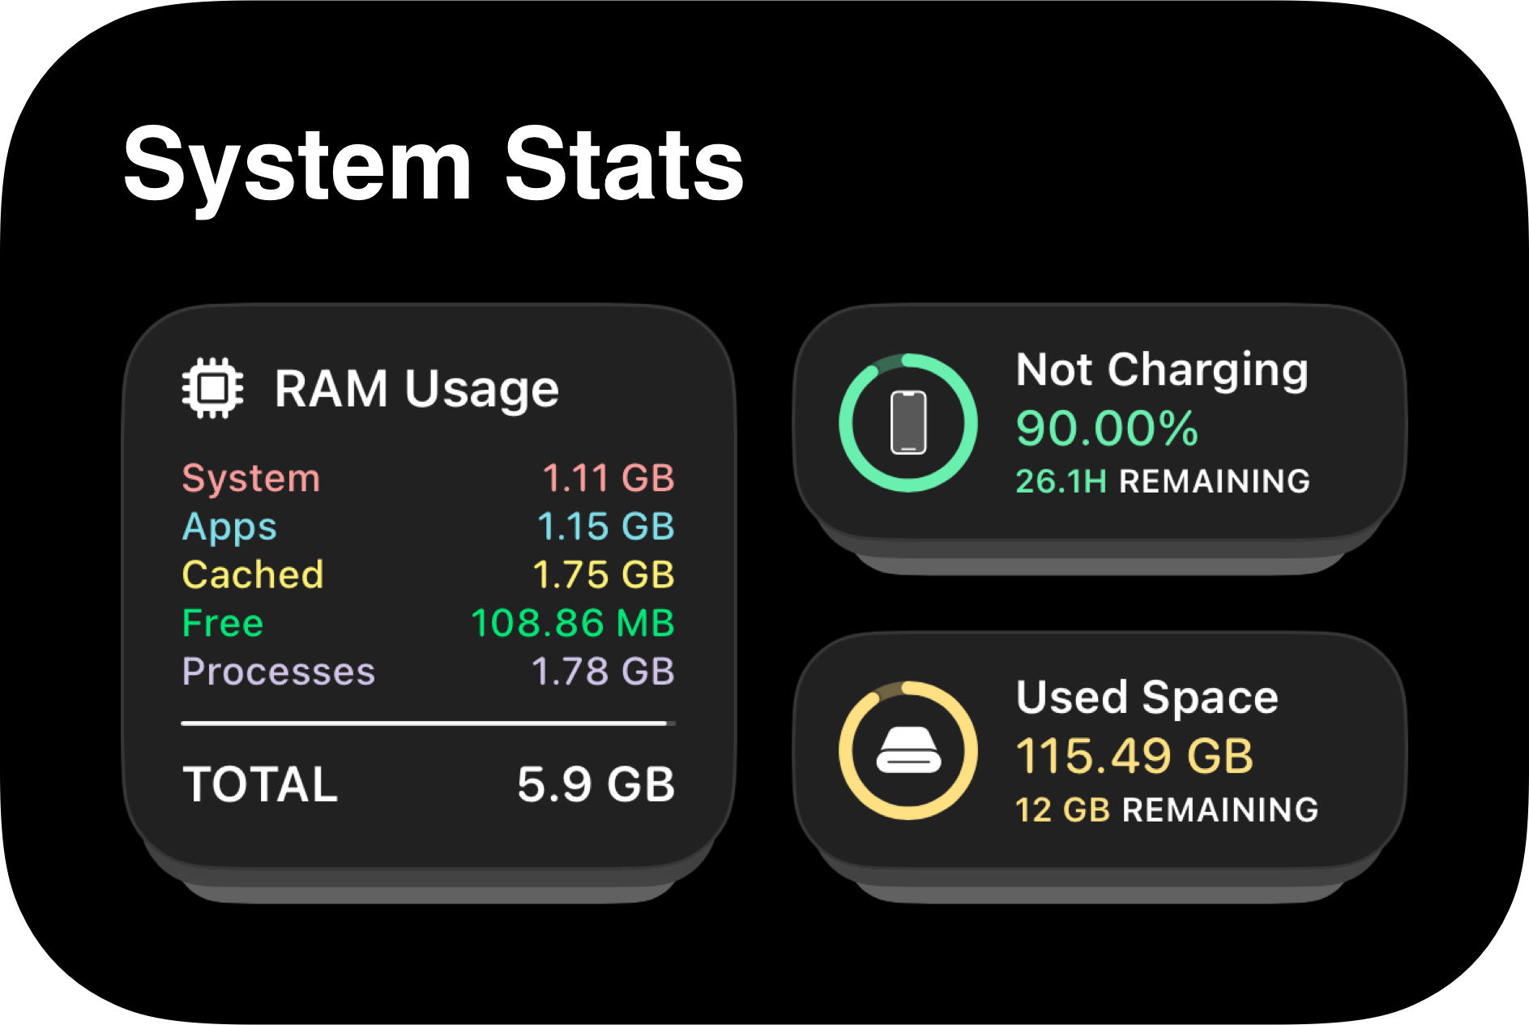
Task: Select the Free 108.86 MB value
Action: (573, 623)
